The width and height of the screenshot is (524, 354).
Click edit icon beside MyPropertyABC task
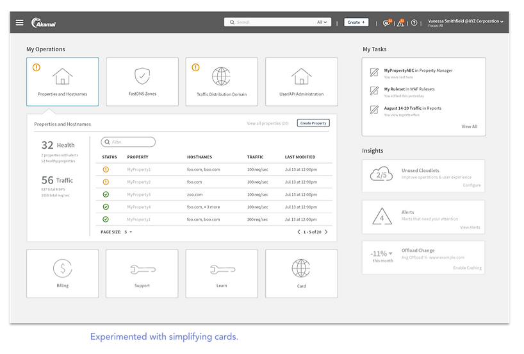point(374,72)
